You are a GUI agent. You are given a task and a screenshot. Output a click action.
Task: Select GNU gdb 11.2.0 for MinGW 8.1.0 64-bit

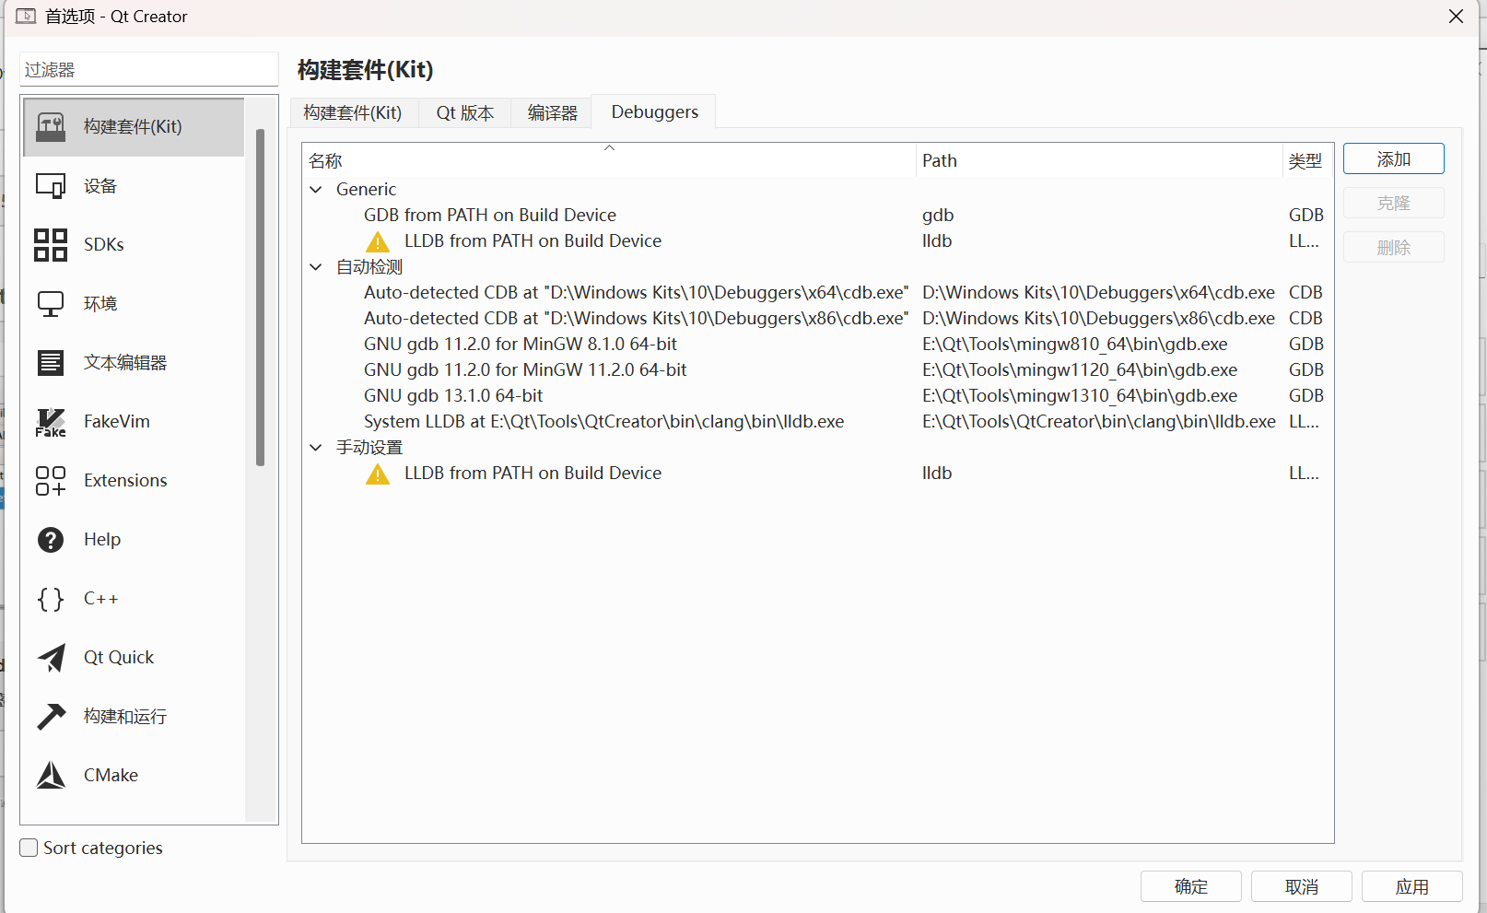tap(520, 345)
